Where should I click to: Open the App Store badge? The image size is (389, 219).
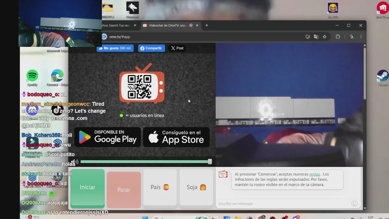(x=176, y=137)
